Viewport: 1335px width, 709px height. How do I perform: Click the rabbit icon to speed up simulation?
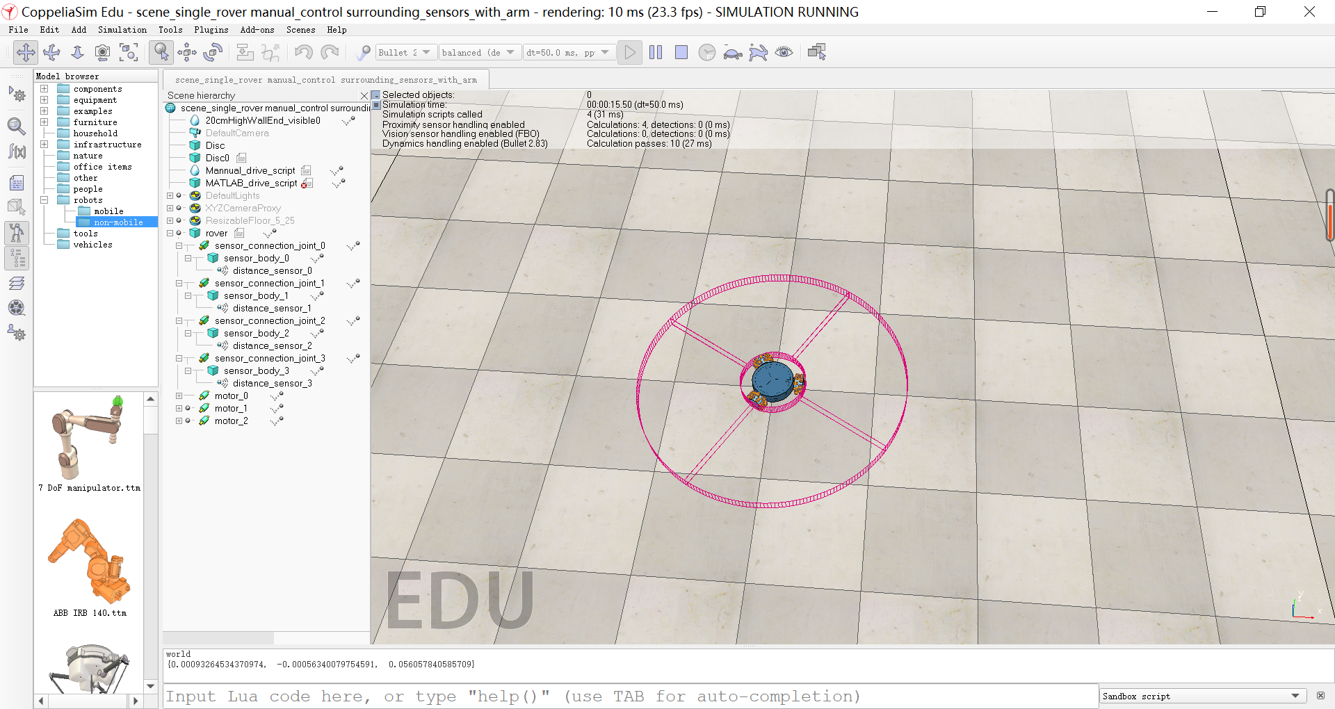click(759, 52)
